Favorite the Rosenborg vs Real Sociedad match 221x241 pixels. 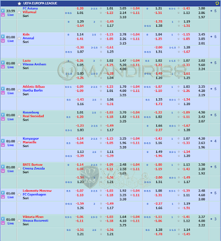coord(19,116)
